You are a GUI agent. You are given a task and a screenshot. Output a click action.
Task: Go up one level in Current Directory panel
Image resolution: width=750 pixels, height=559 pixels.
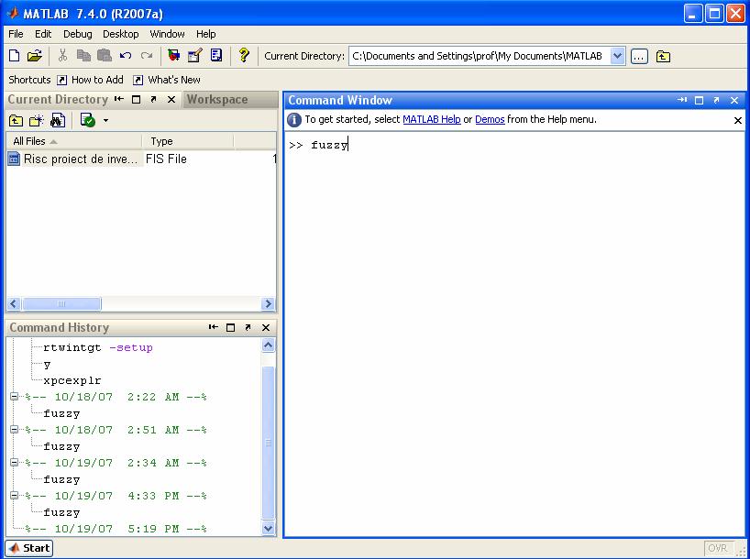point(16,120)
